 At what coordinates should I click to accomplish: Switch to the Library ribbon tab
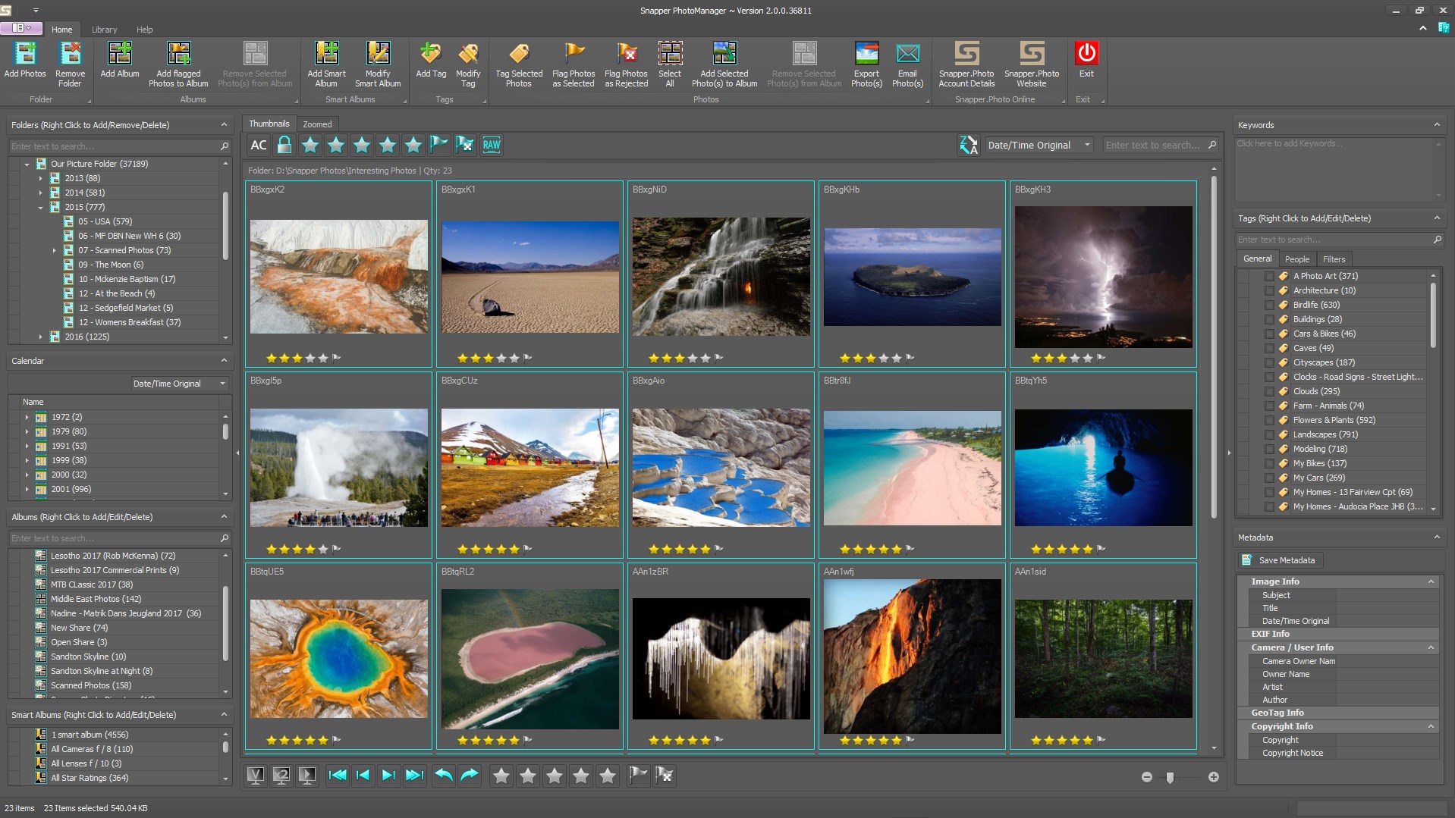(x=104, y=30)
